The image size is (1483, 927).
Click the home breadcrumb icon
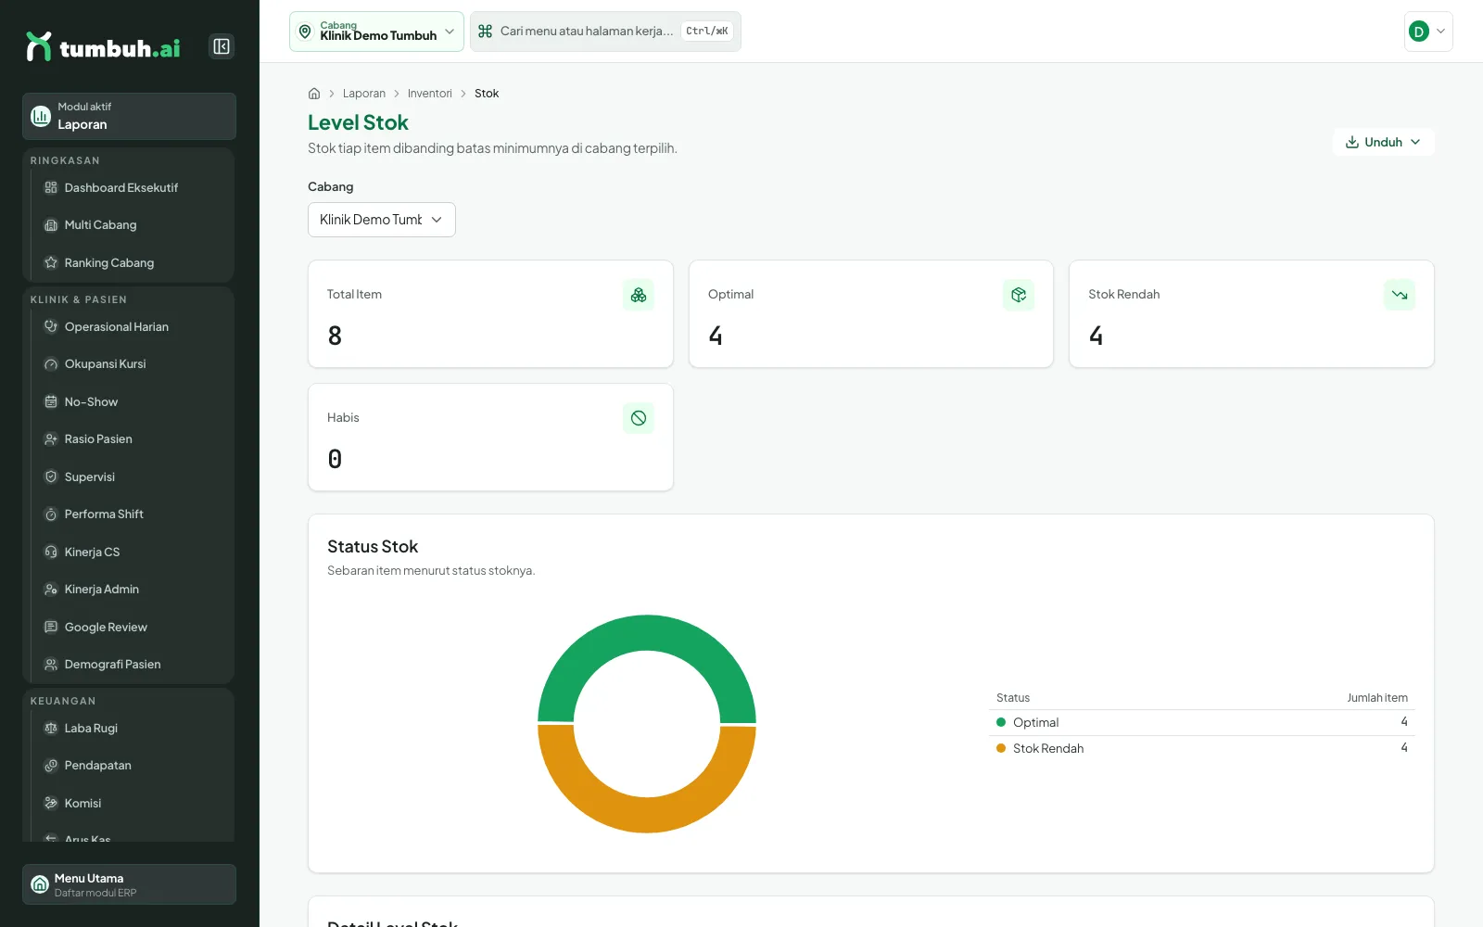point(314,94)
